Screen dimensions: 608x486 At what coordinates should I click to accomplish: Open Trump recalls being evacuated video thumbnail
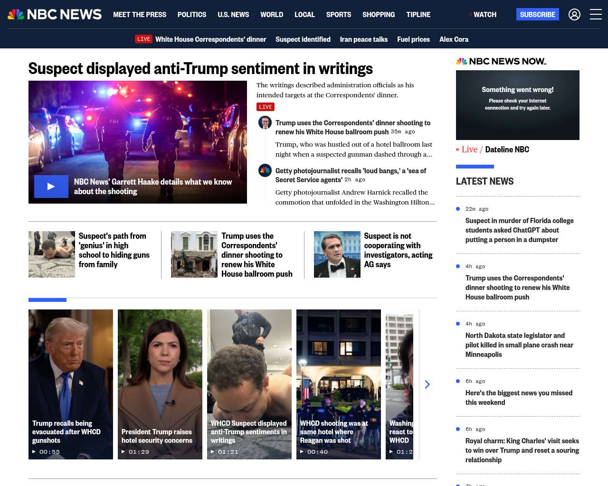71,384
